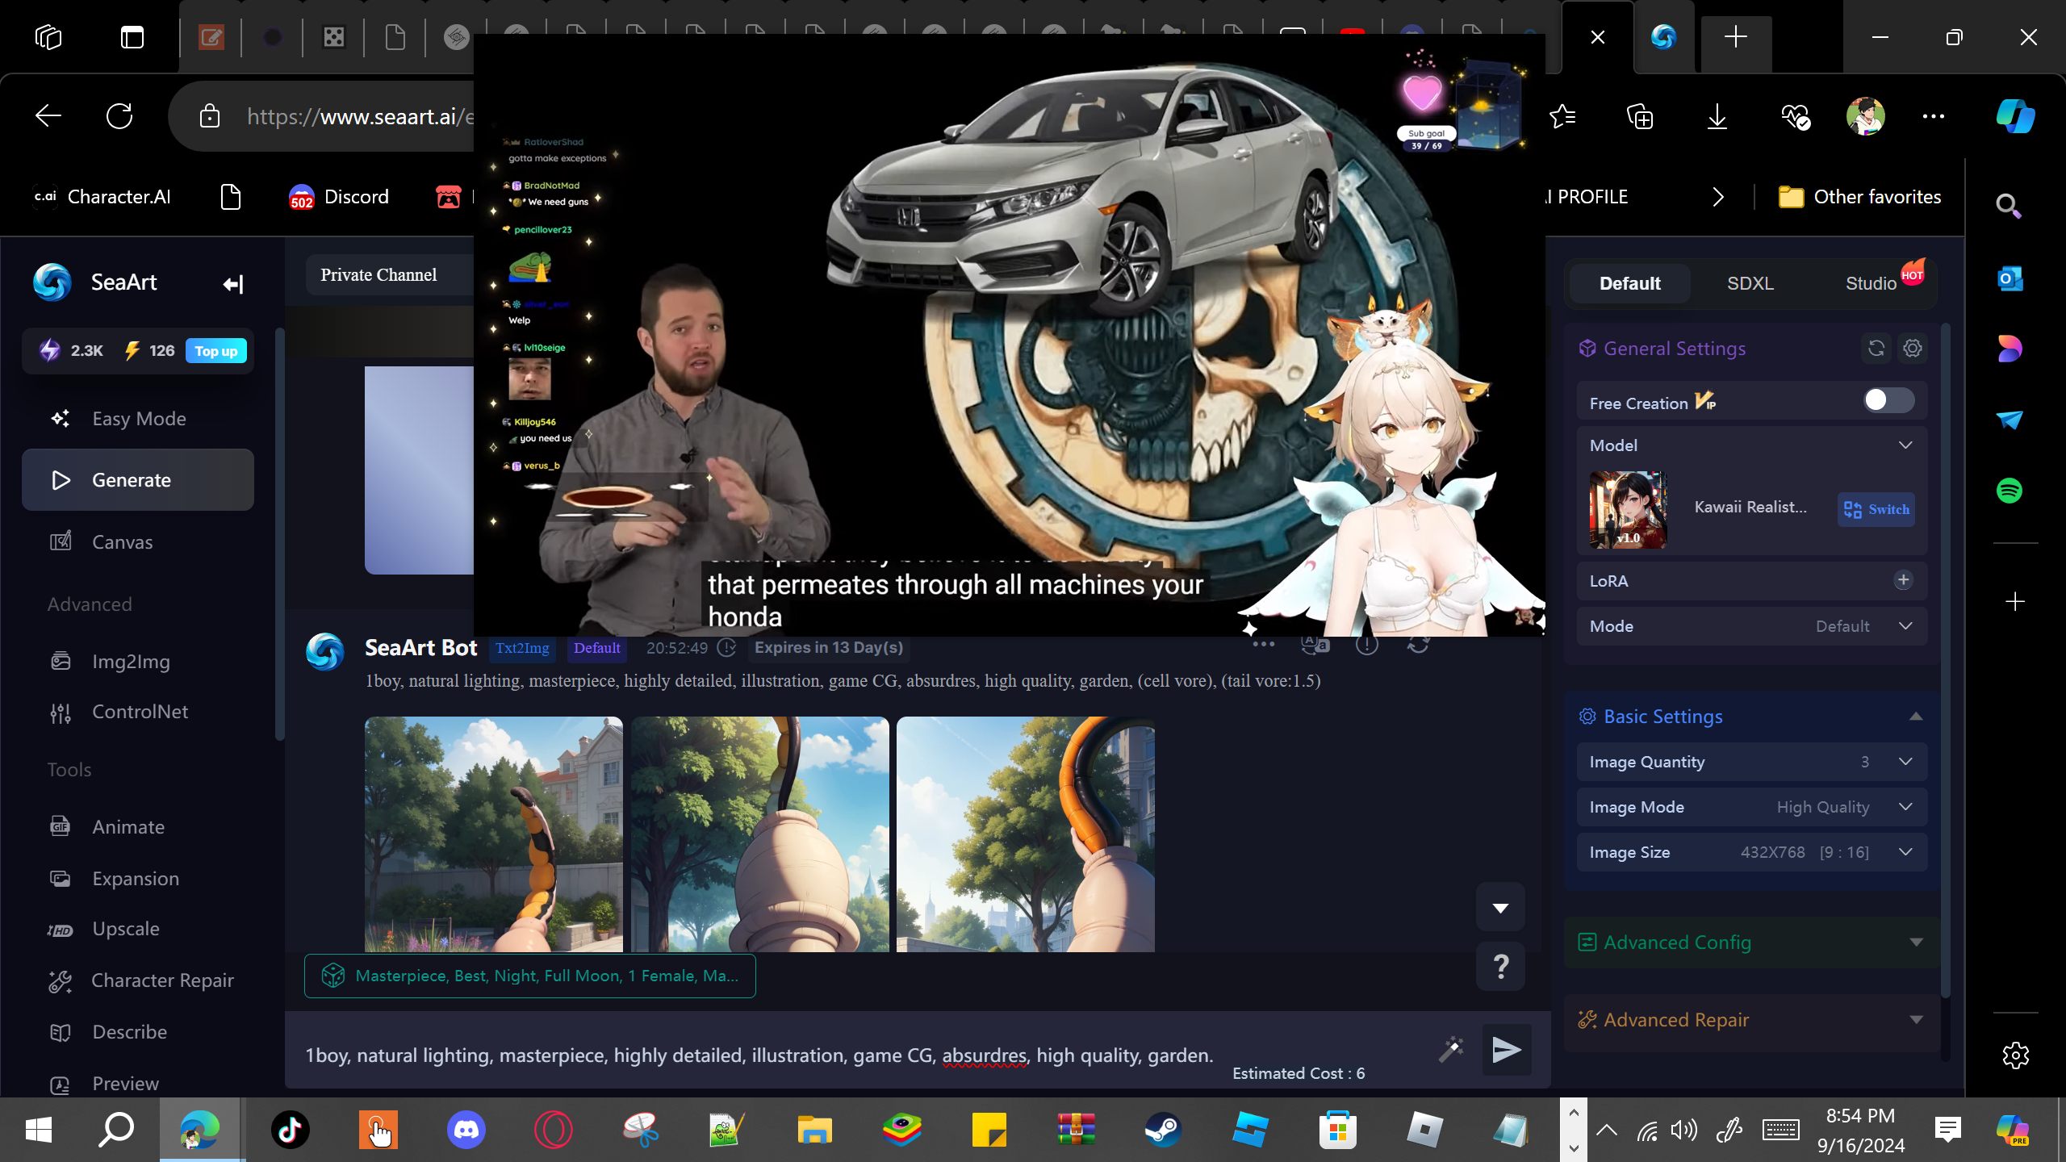Reset General Settings with the refresh icon
This screenshot has height=1162, width=2066.
point(1876,349)
